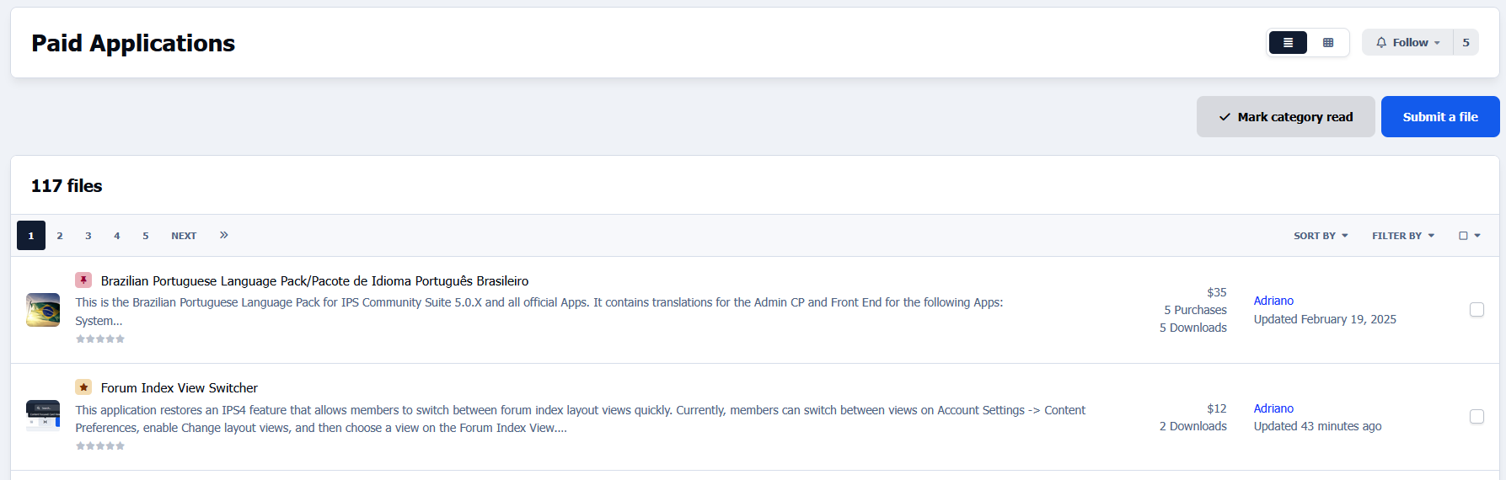
Task: Open the select-all rows checkbox menu
Action: 1469,236
